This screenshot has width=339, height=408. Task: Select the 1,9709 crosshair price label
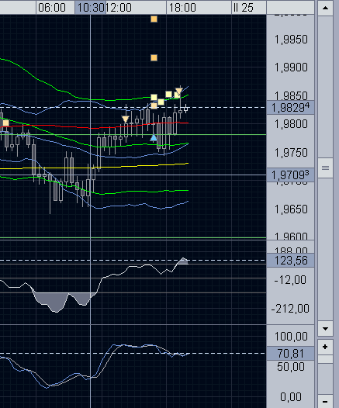coord(290,175)
